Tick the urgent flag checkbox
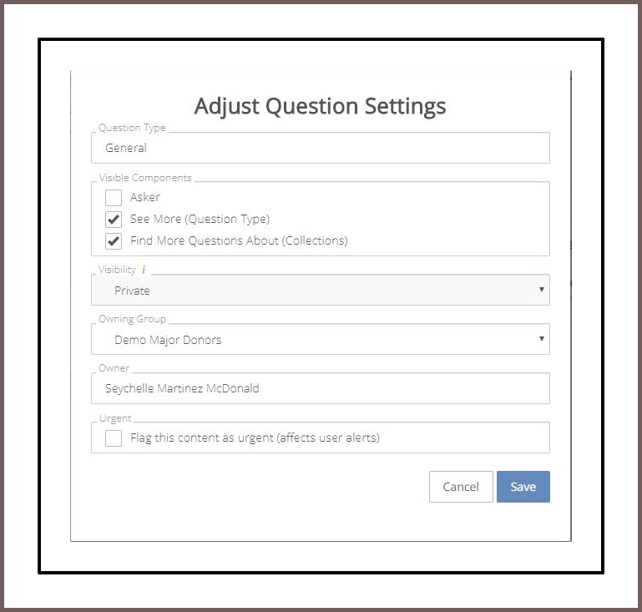The height and width of the screenshot is (612, 642). [x=114, y=438]
